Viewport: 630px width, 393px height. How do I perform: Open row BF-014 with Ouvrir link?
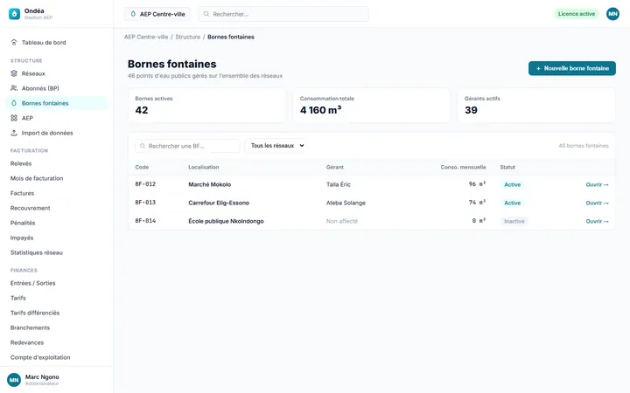[597, 221]
